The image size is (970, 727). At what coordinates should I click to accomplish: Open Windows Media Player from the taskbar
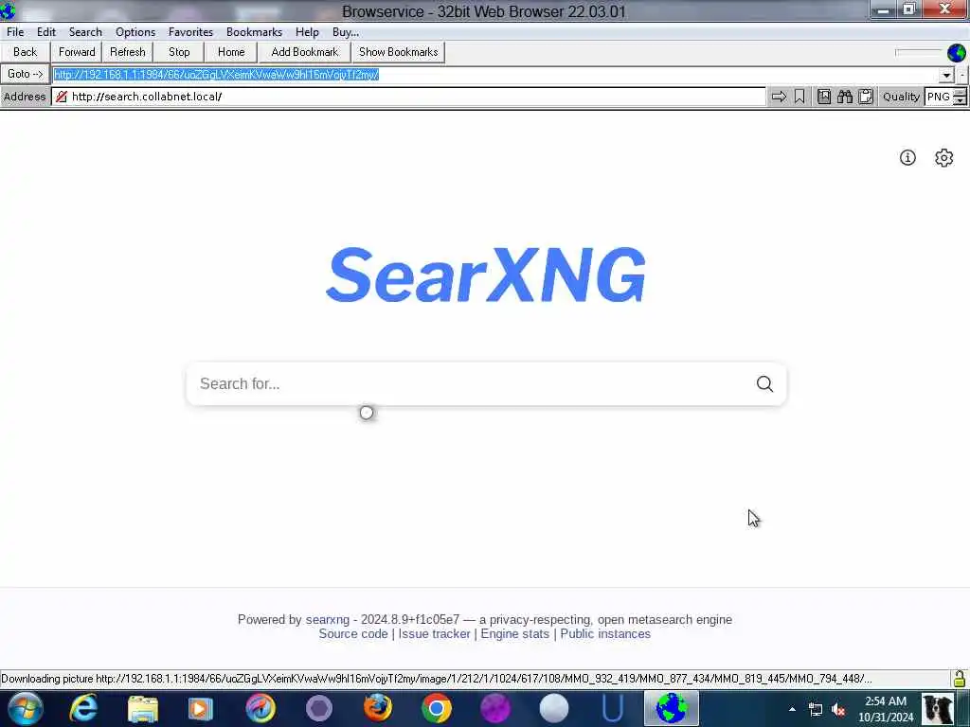[201, 708]
